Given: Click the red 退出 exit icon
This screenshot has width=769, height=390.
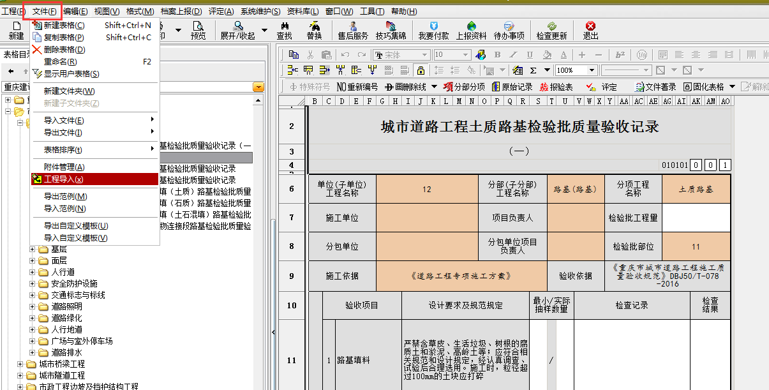Looking at the screenshot, I should [590, 30].
